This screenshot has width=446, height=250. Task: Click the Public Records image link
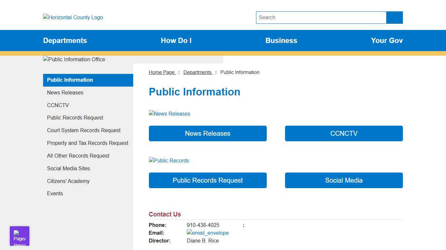click(169, 160)
